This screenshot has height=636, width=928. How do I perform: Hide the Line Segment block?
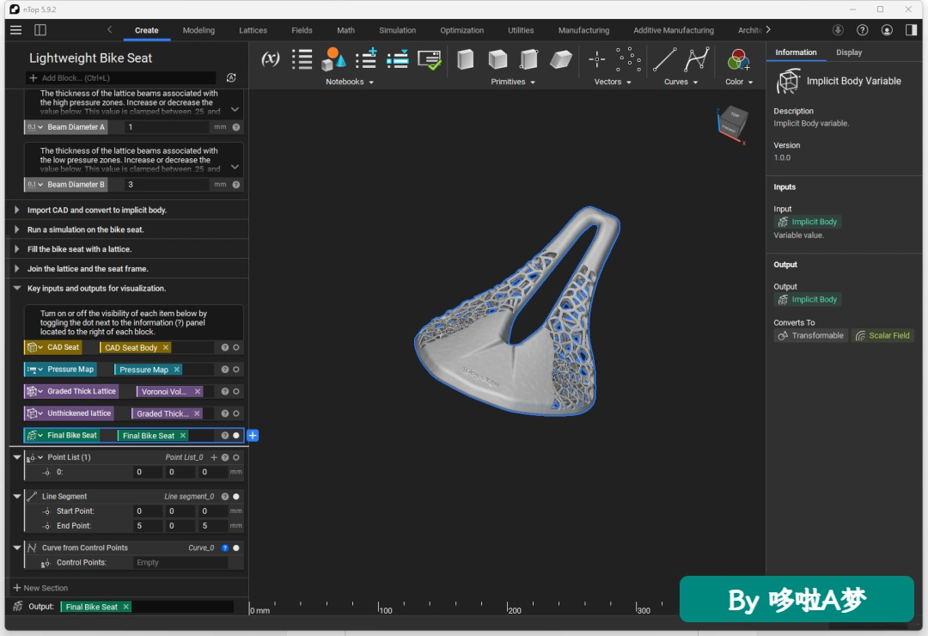236,496
